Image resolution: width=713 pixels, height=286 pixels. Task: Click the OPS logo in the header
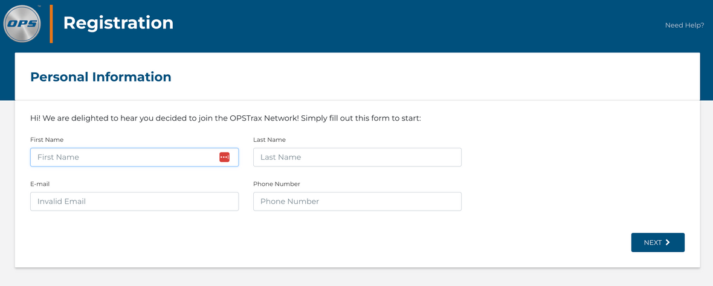[22, 24]
